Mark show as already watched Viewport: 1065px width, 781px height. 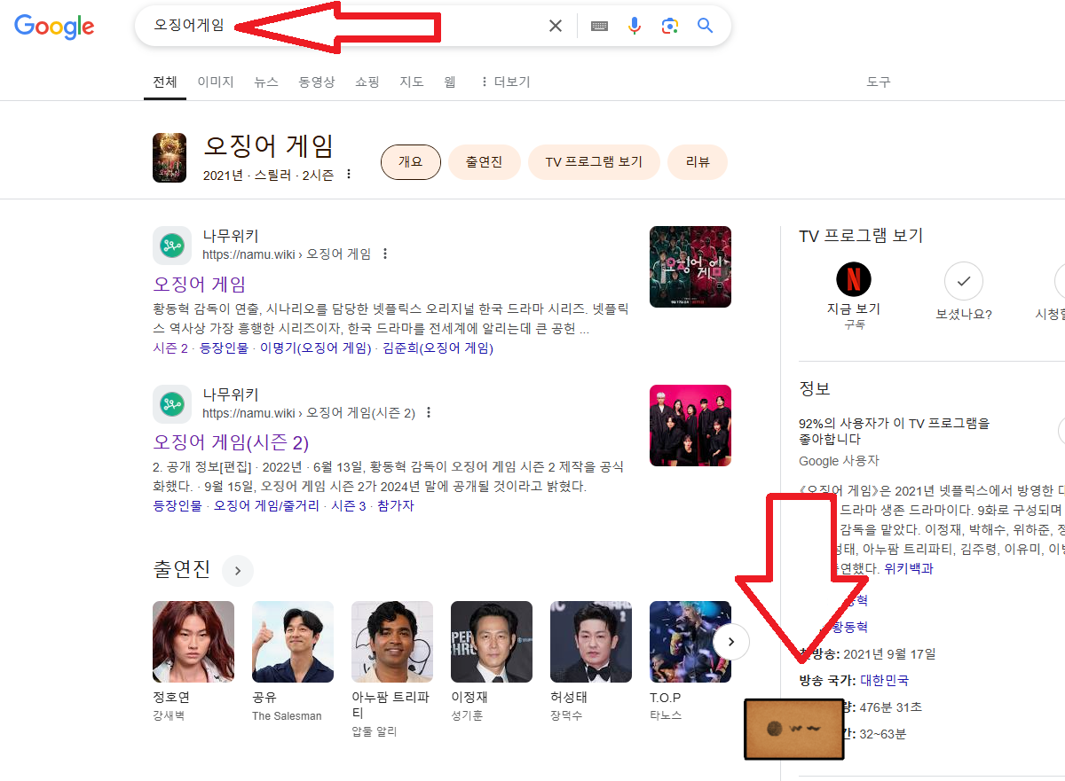[x=963, y=281]
